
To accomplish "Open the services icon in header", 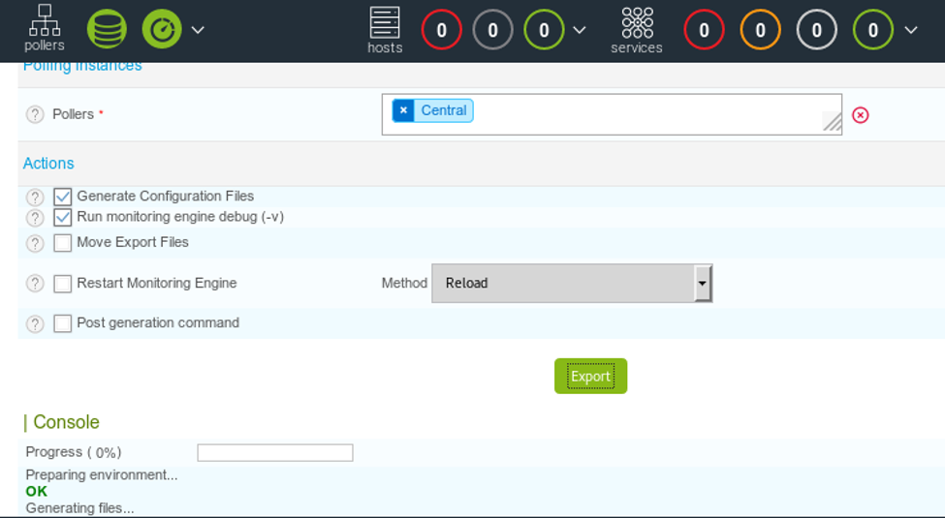I will 637,29.
